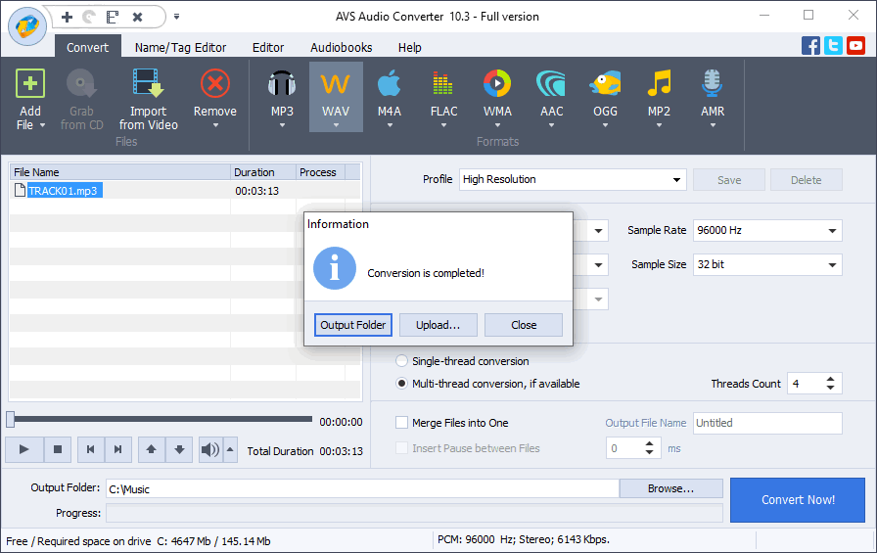Move file up in list
The image size is (877, 553).
click(152, 449)
